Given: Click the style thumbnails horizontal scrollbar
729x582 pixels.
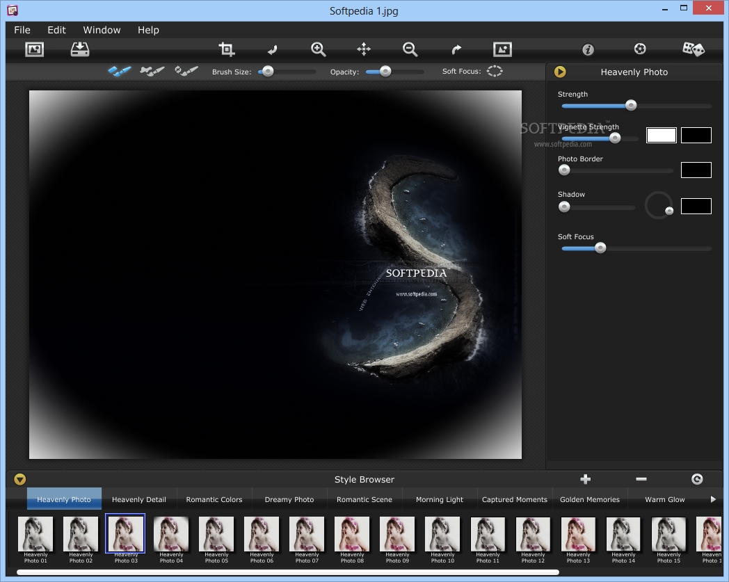Looking at the screenshot, I should [288, 572].
